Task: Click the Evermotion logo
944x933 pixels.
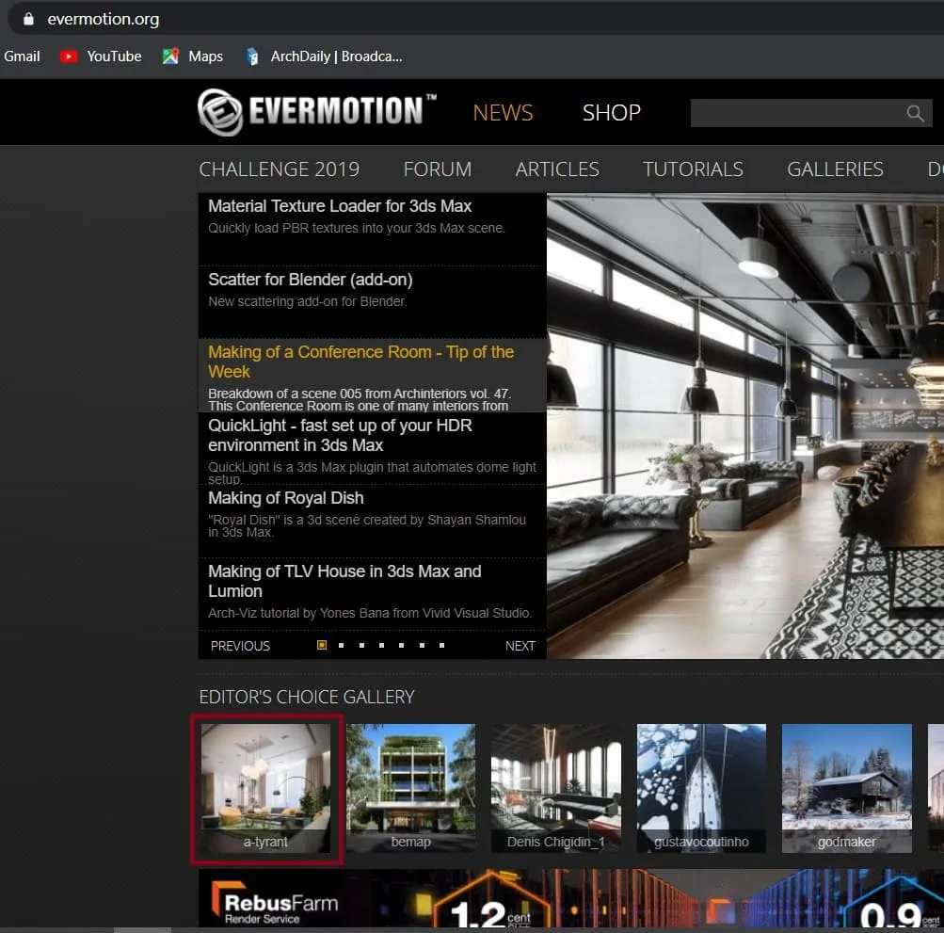Action: (x=317, y=112)
